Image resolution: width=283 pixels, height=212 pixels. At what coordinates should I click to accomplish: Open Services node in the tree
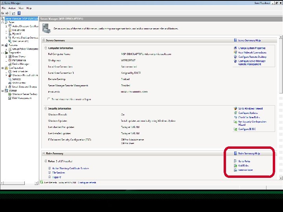[17, 79]
